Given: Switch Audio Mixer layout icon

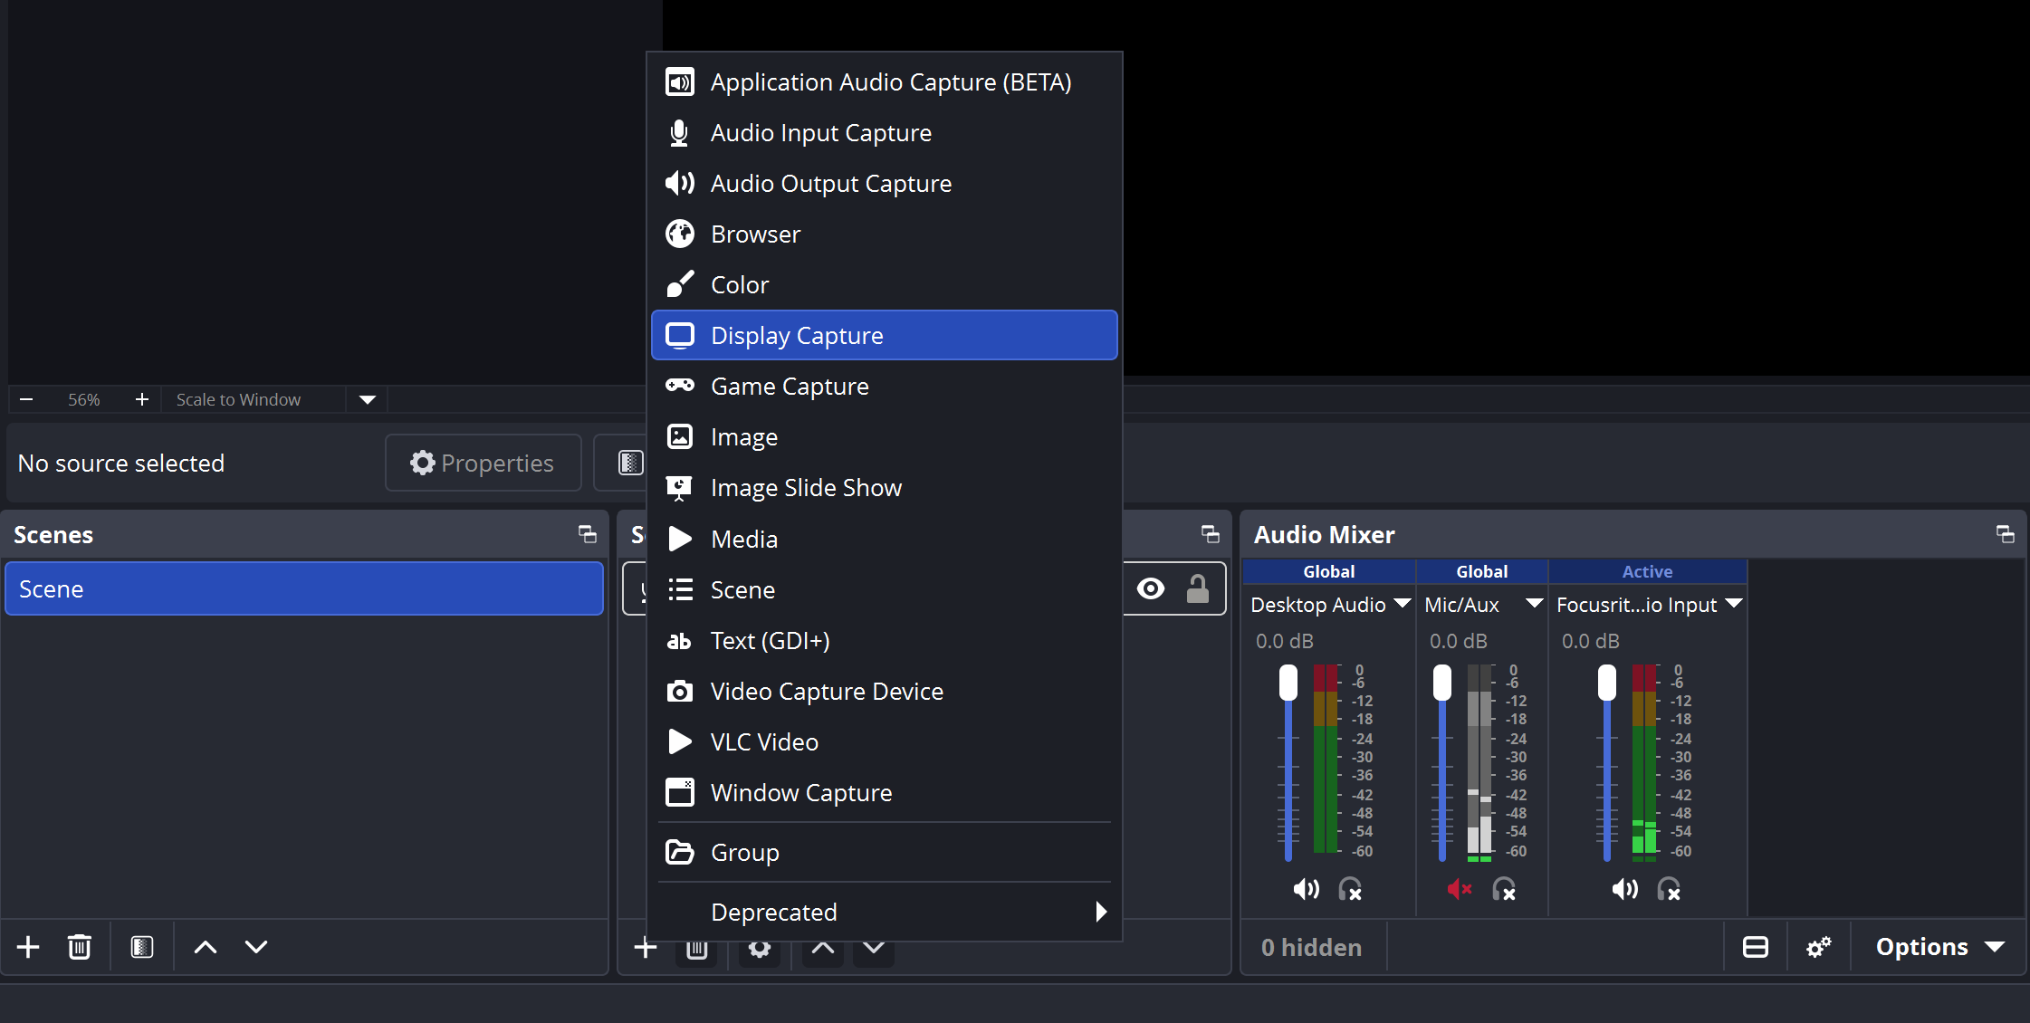Looking at the screenshot, I should [x=1756, y=947].
